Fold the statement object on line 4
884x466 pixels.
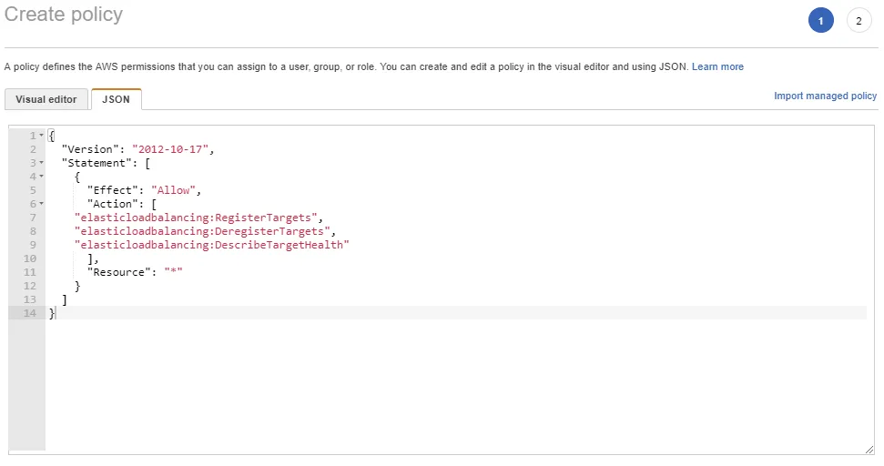tap(41, 177)
